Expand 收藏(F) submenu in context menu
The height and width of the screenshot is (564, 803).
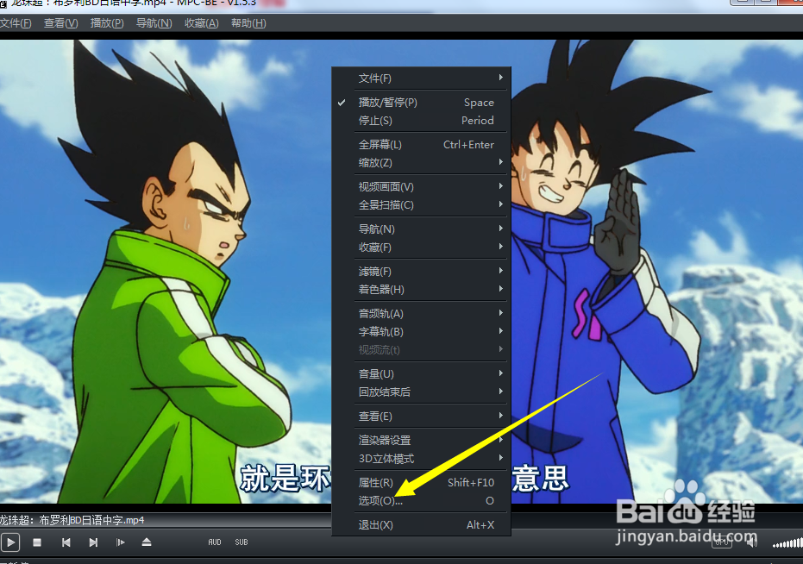click(421, 248)
